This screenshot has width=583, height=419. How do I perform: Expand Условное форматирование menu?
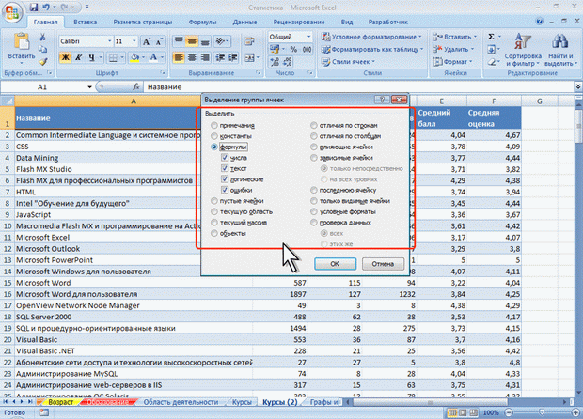pos(371,37)
